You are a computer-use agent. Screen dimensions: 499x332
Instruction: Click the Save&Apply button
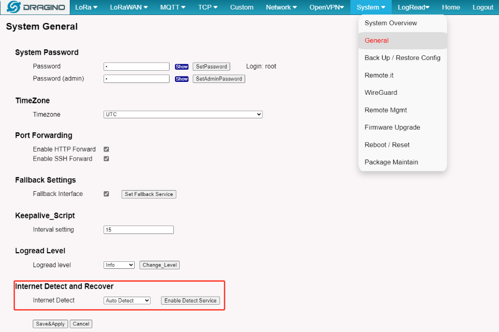(x=50, y=324)
